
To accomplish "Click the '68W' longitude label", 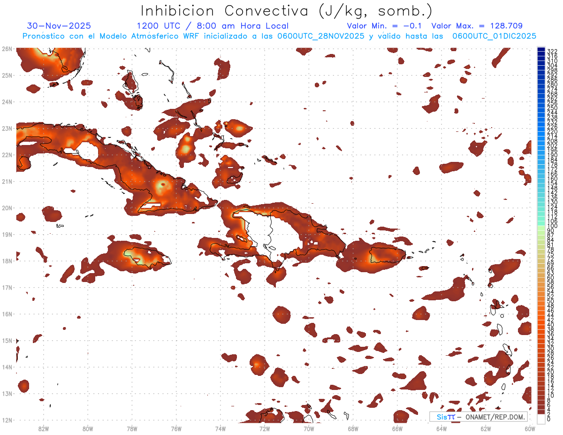I will (x=353, y=428).
